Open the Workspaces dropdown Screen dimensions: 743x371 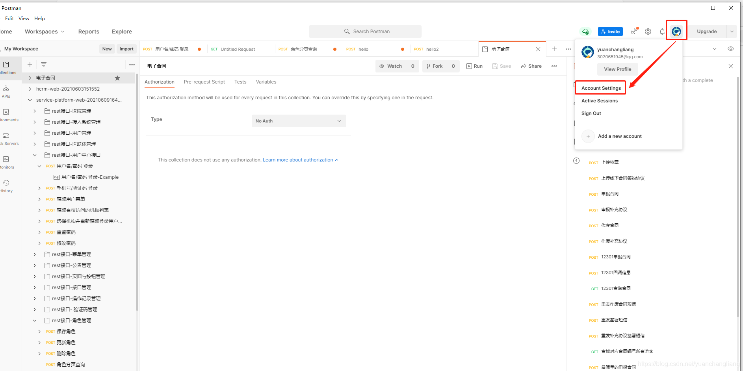point(45,32)
